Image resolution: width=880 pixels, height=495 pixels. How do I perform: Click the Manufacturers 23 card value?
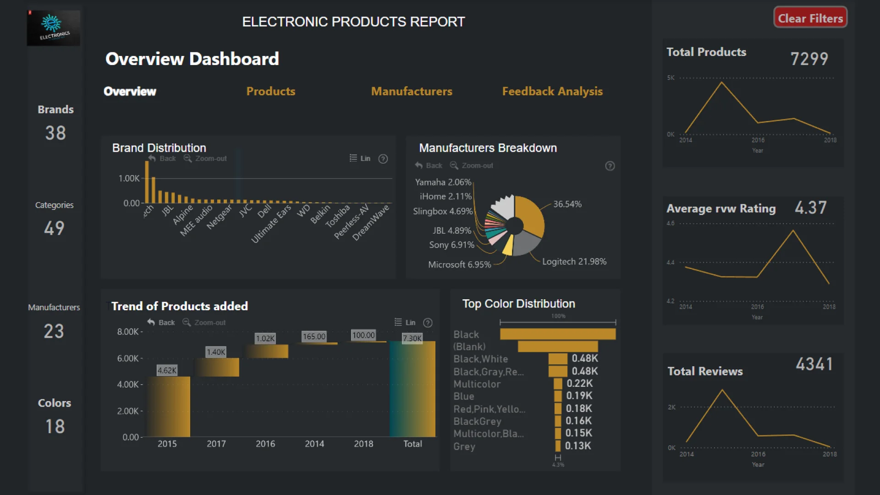(54, 331)
